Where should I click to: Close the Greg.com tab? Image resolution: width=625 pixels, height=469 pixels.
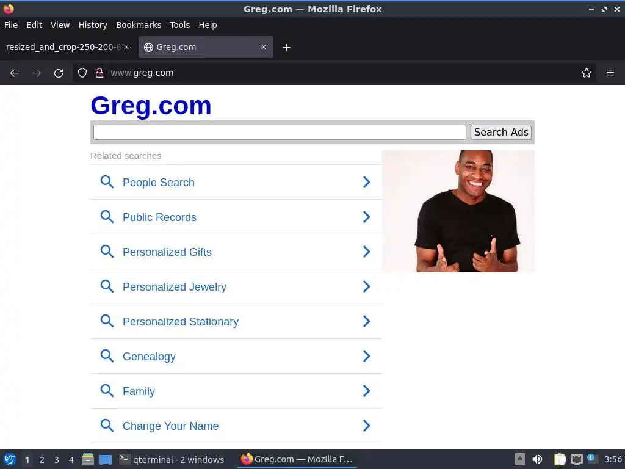(264, 47)
